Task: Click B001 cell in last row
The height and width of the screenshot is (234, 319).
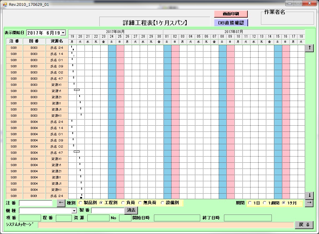Action: click(34, 196)
